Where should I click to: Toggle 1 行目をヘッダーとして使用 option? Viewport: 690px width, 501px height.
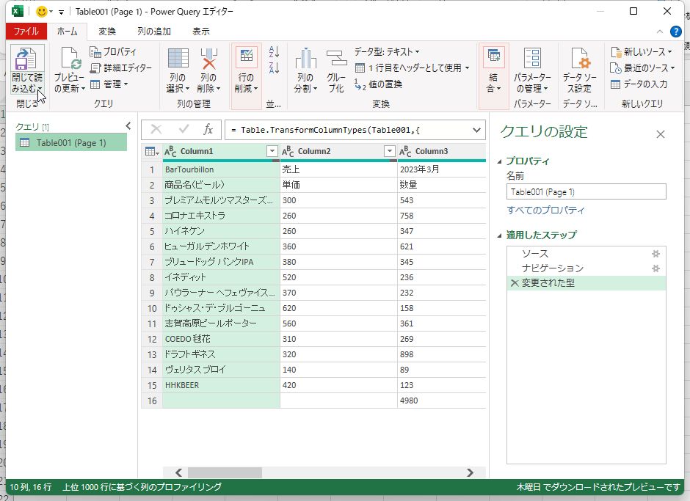click(407, 68)
